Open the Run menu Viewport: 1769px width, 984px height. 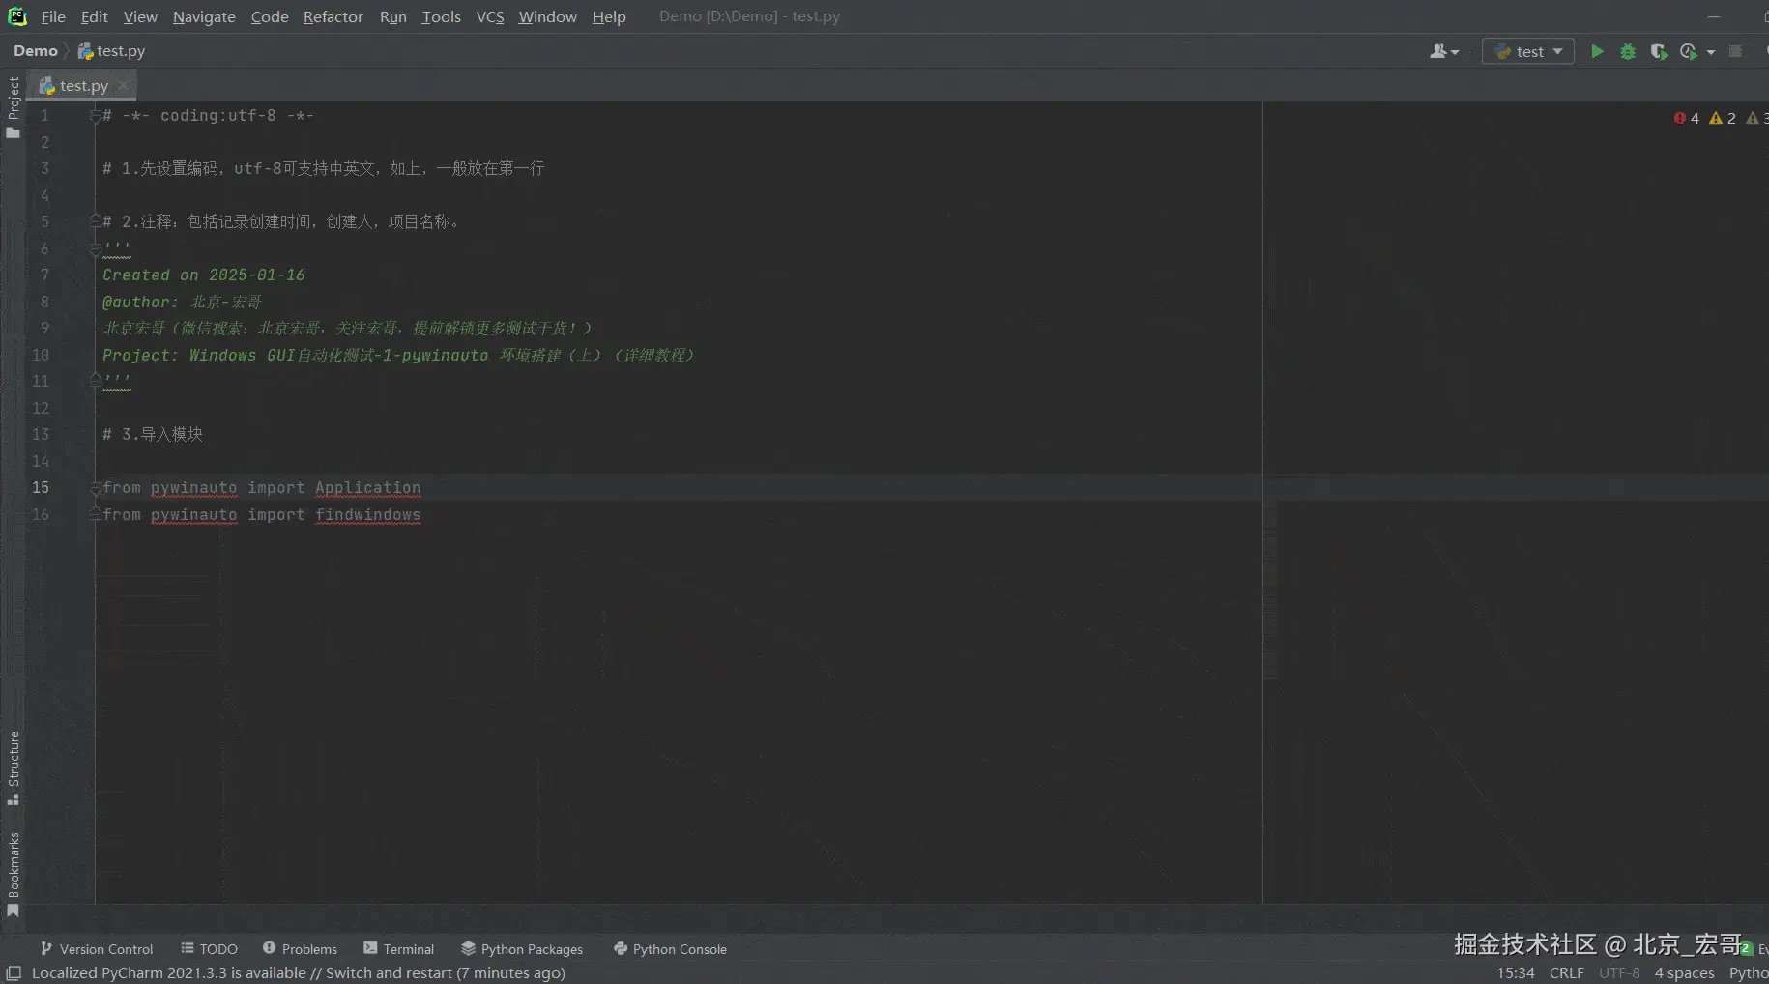[393, 16]
